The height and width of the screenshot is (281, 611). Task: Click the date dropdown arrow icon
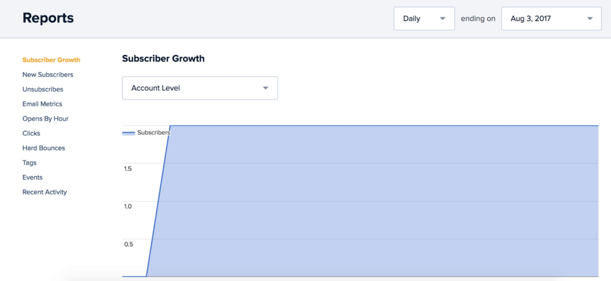pyautogui.click(x=590, y=18)
